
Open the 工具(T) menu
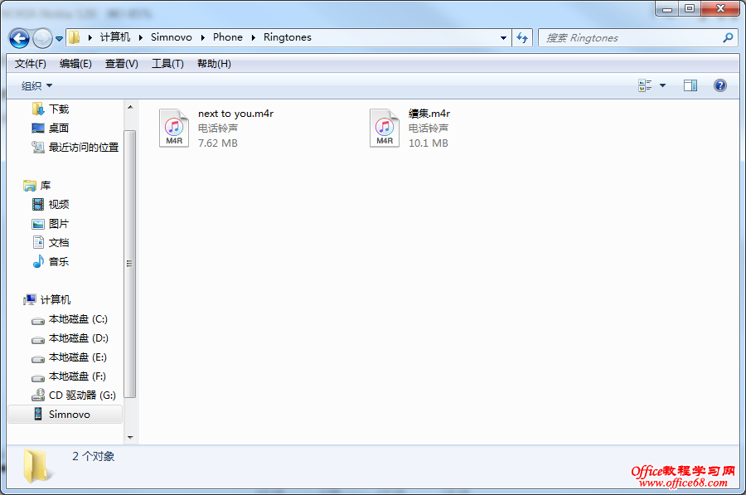(x=167, y=64)
